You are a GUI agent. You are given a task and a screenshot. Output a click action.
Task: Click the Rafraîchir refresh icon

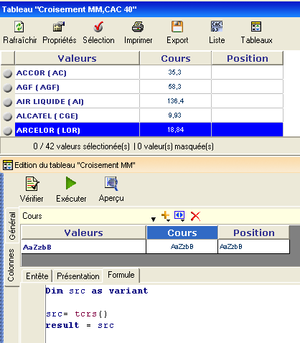[19, 27]
